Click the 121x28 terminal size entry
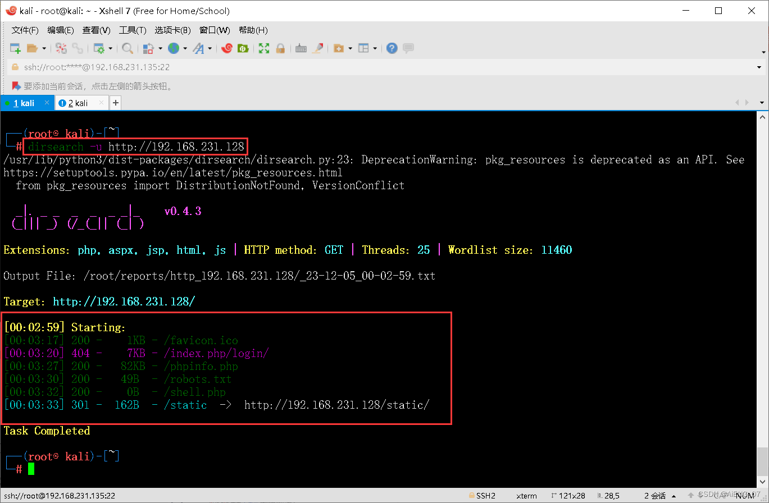769x503 pixels. pos(568,496)
